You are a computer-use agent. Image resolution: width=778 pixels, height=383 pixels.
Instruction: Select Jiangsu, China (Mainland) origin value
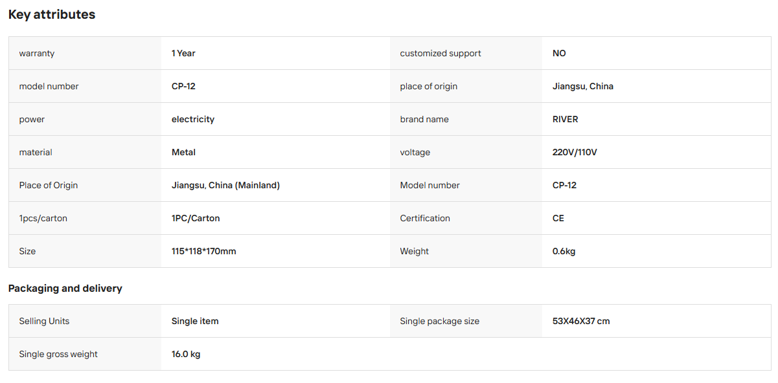[x=225, y=185]
